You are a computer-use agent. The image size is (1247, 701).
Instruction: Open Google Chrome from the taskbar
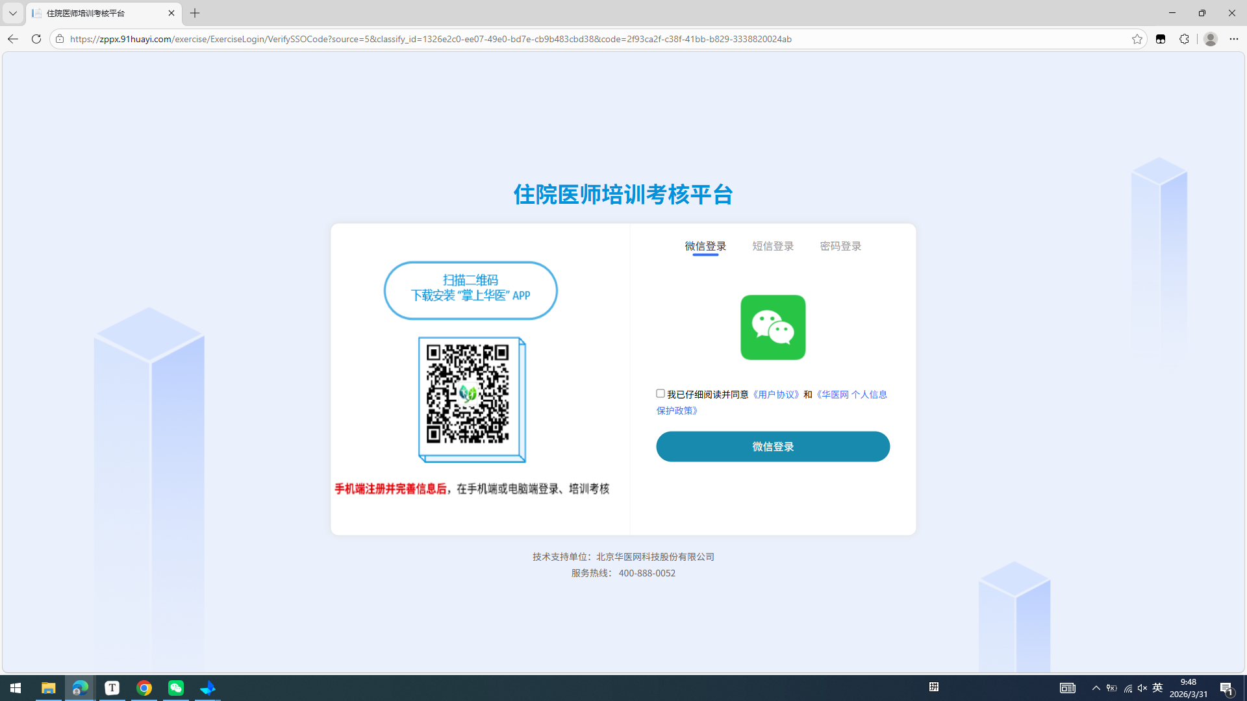tap(144, 688)
